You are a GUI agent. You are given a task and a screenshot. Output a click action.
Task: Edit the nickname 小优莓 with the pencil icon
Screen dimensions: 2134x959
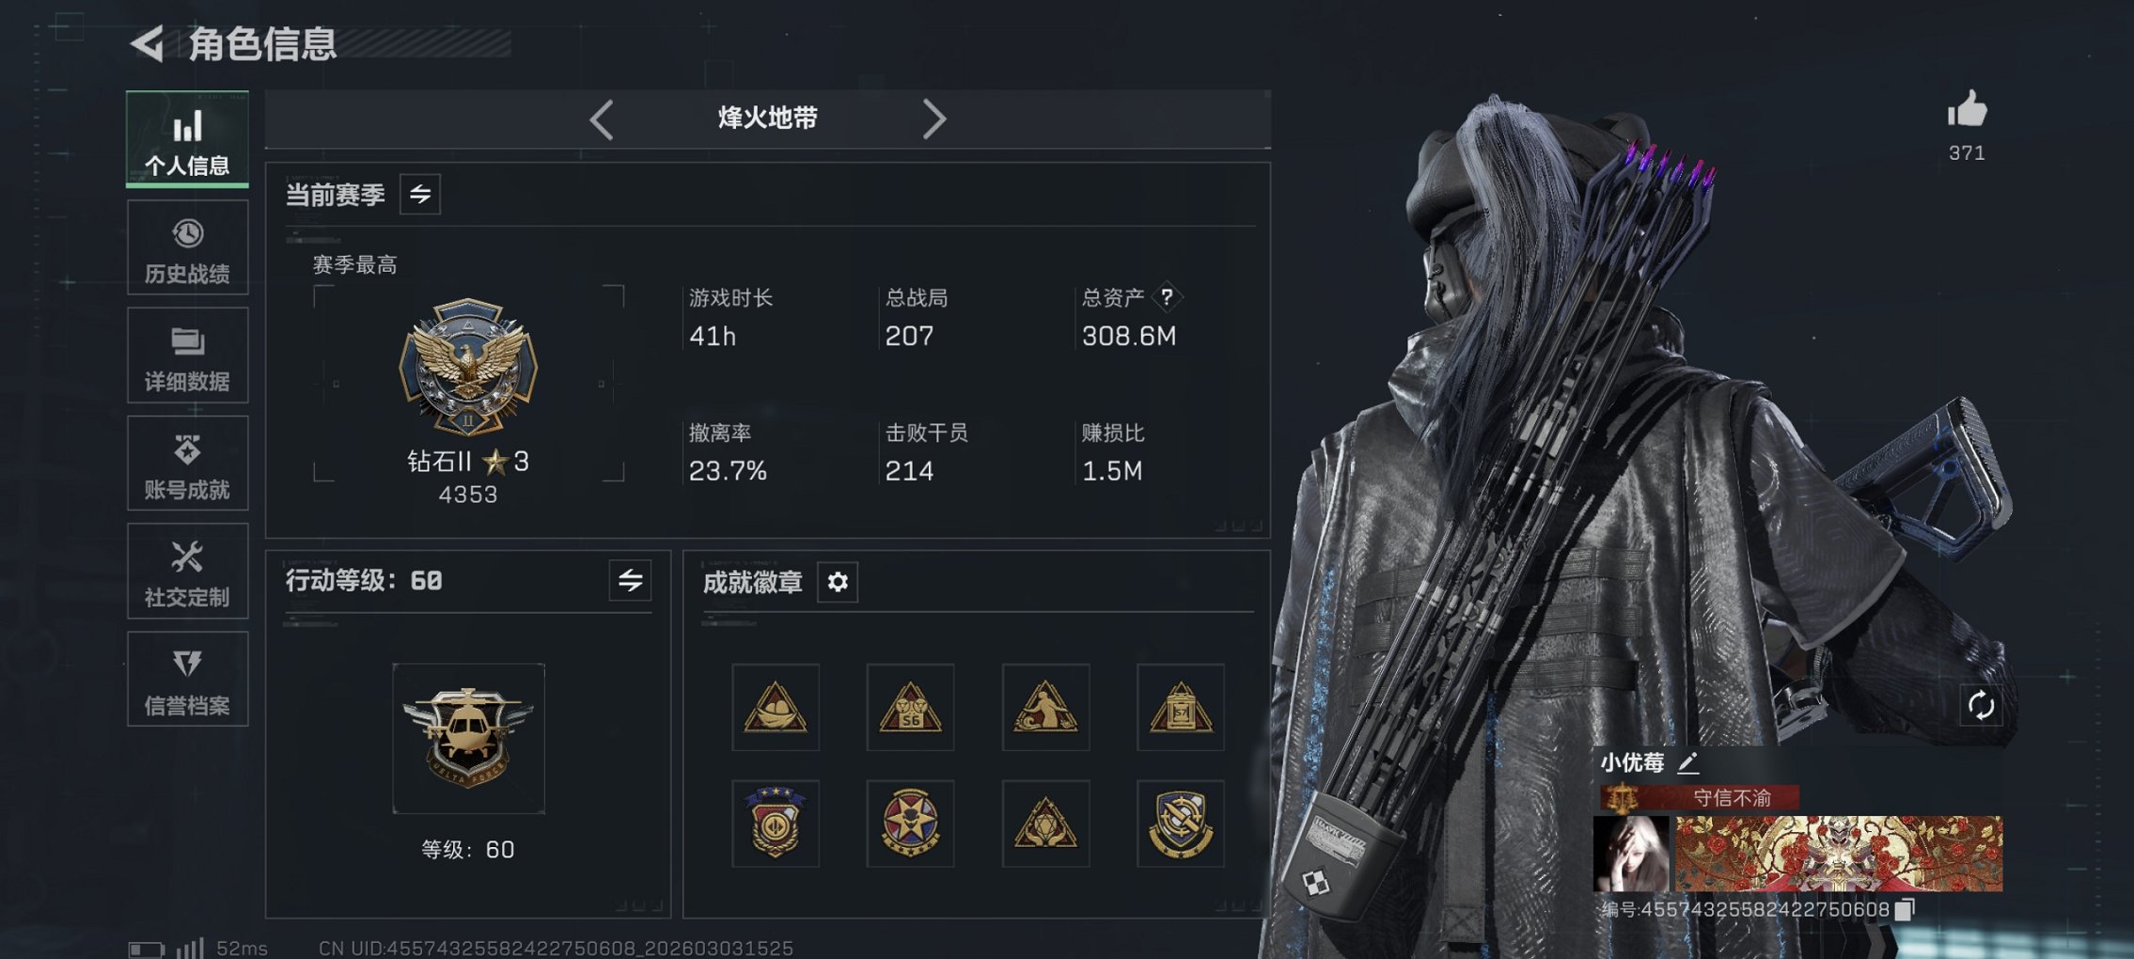1687,762
